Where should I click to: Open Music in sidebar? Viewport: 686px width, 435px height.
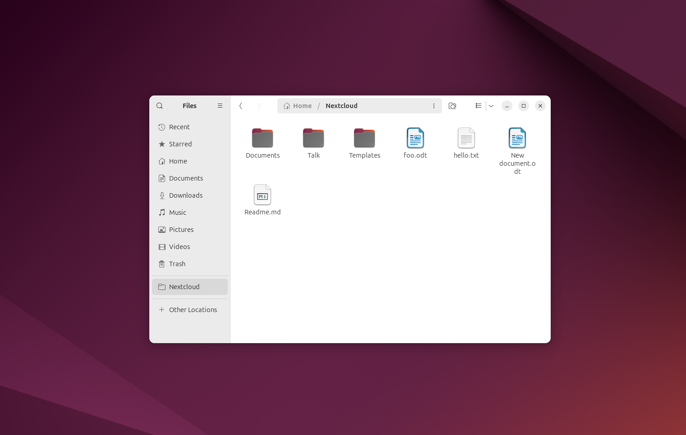(x=190, y=213)
